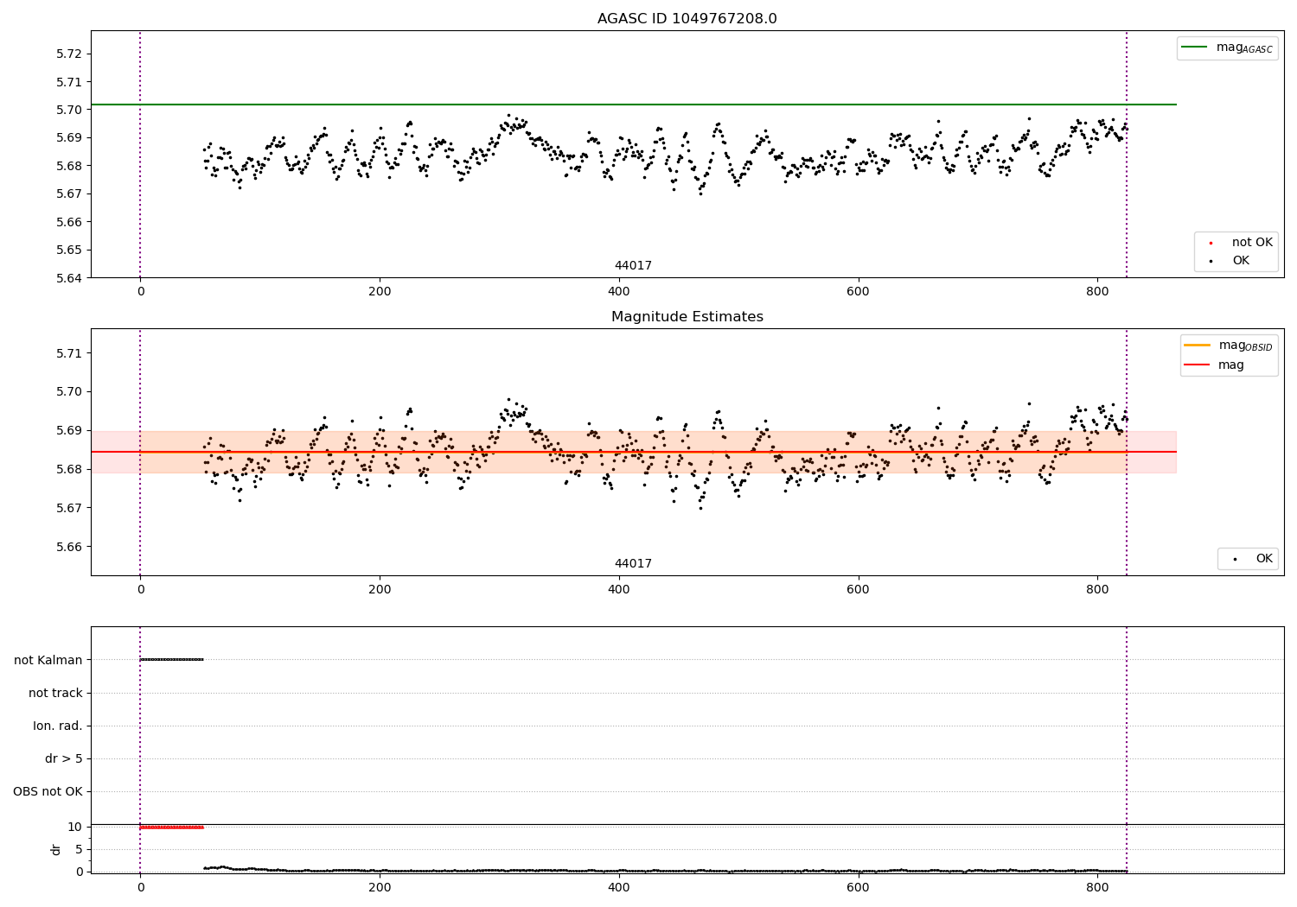Click the 'dr > 5' row label
This screenshot has width=1297, height=907.
coord(64,758)
